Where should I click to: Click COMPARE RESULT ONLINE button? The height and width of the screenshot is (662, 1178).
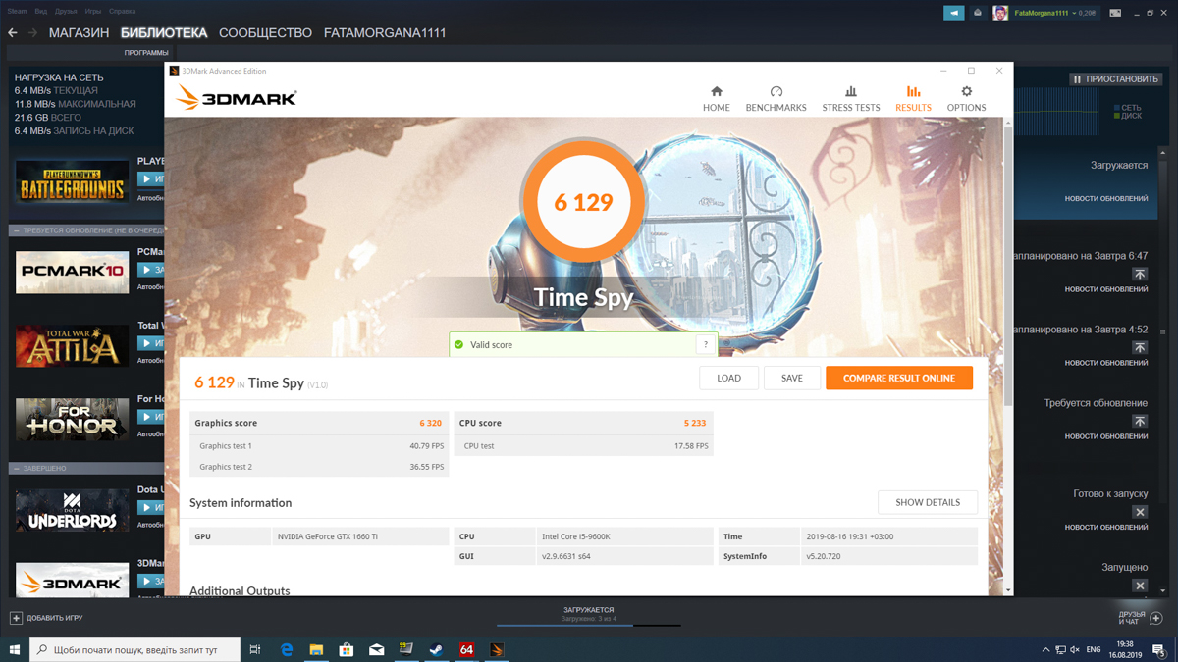pos(899,378)
